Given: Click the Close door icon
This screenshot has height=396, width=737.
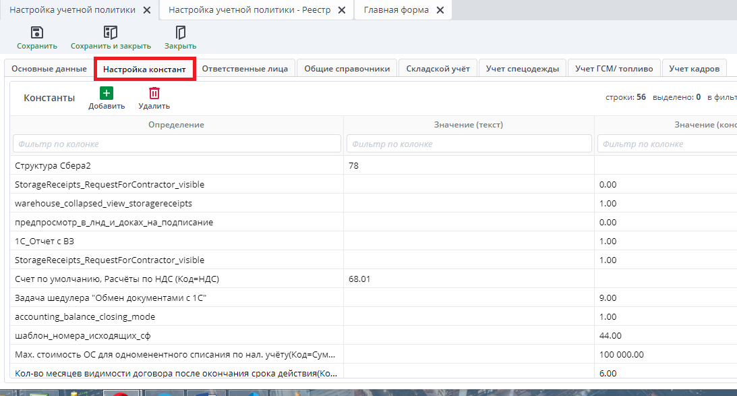Looking at the screenshot, I should 180,32.
